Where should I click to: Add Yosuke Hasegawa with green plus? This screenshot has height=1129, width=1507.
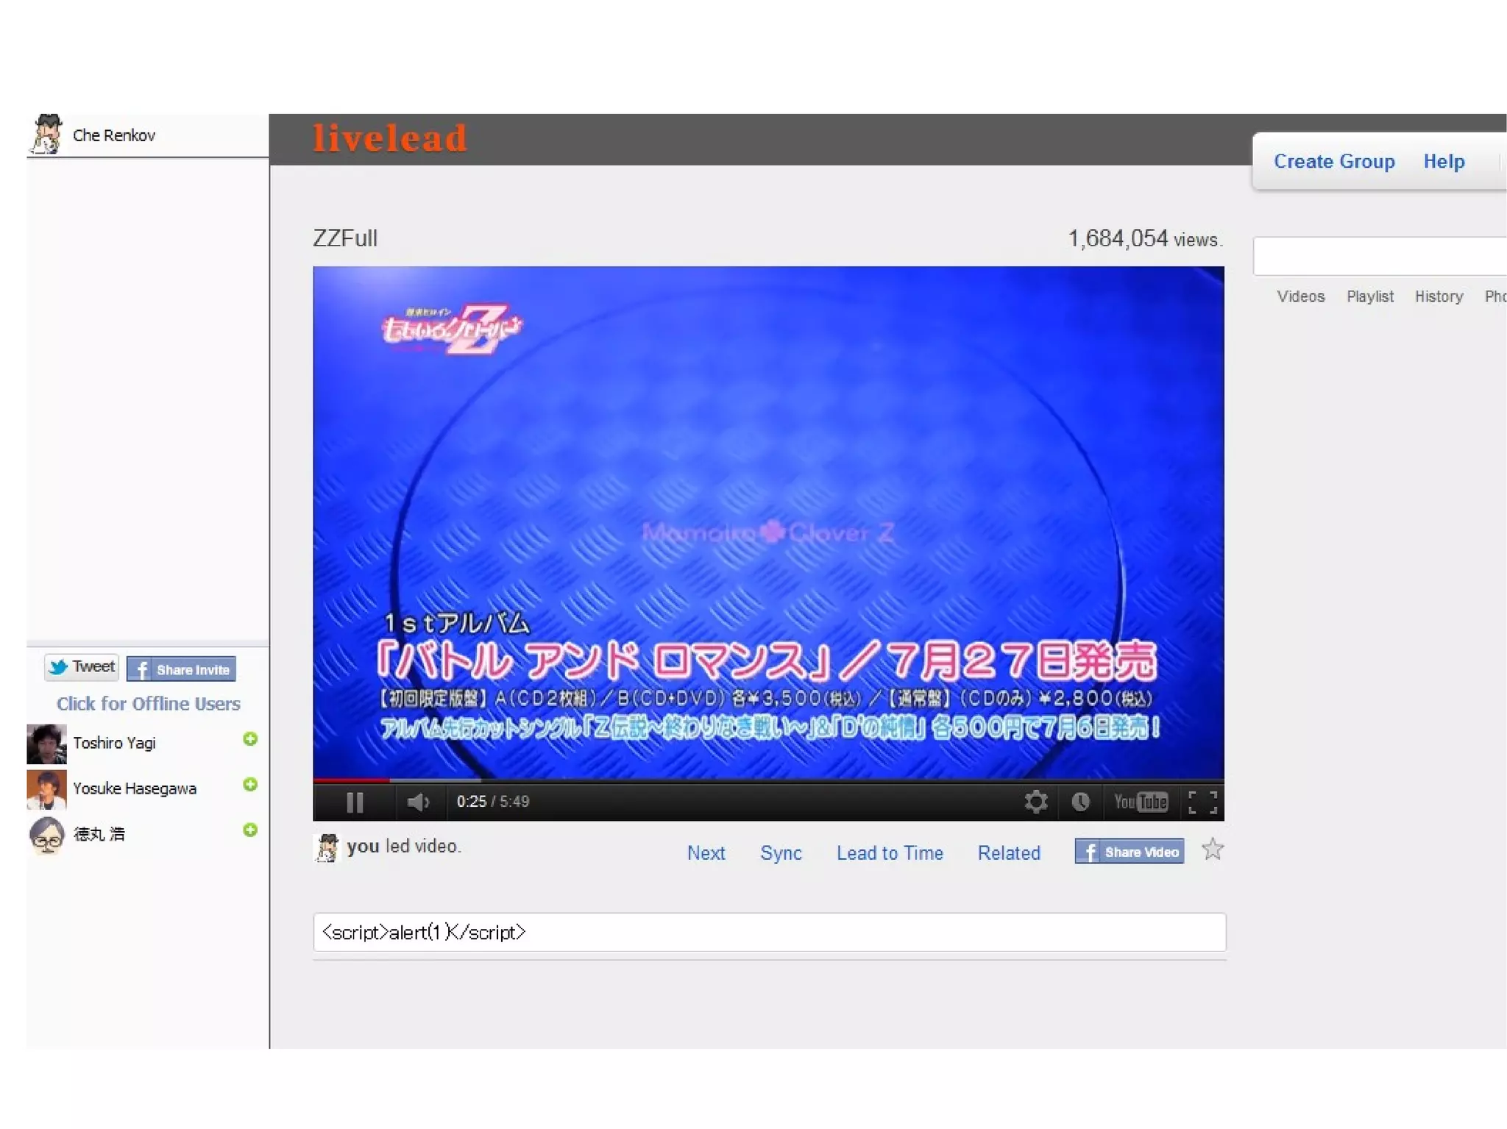click(x=250, y=785)
